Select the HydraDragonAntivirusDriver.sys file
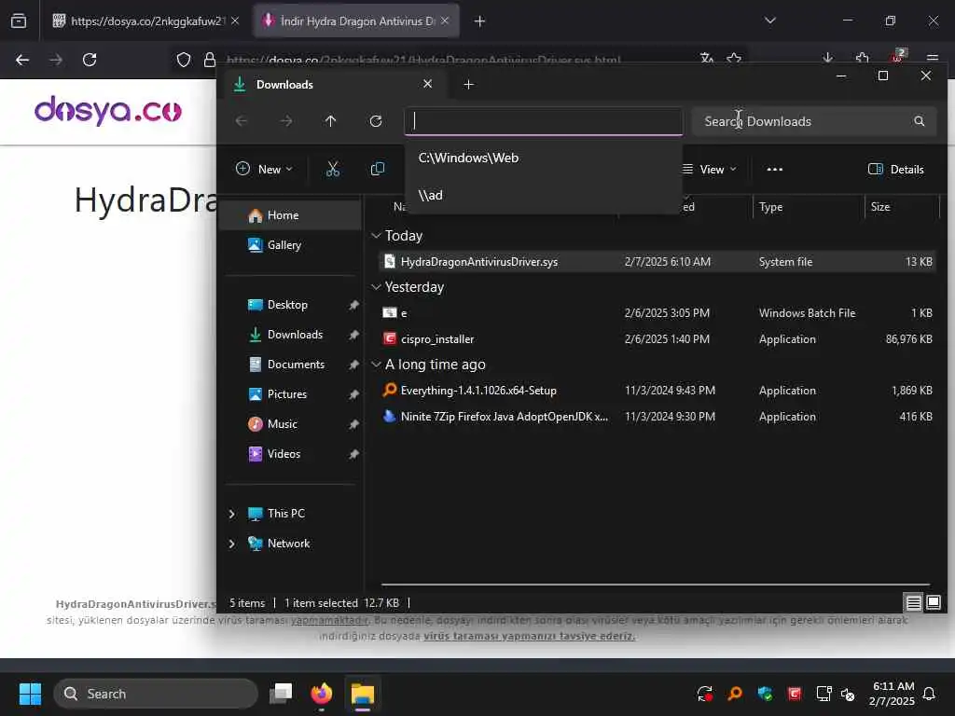The height and width of the screenshot is (716, 955). [x=657, y=262]
